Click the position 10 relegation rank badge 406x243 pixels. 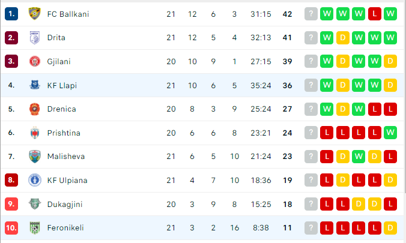11,228
